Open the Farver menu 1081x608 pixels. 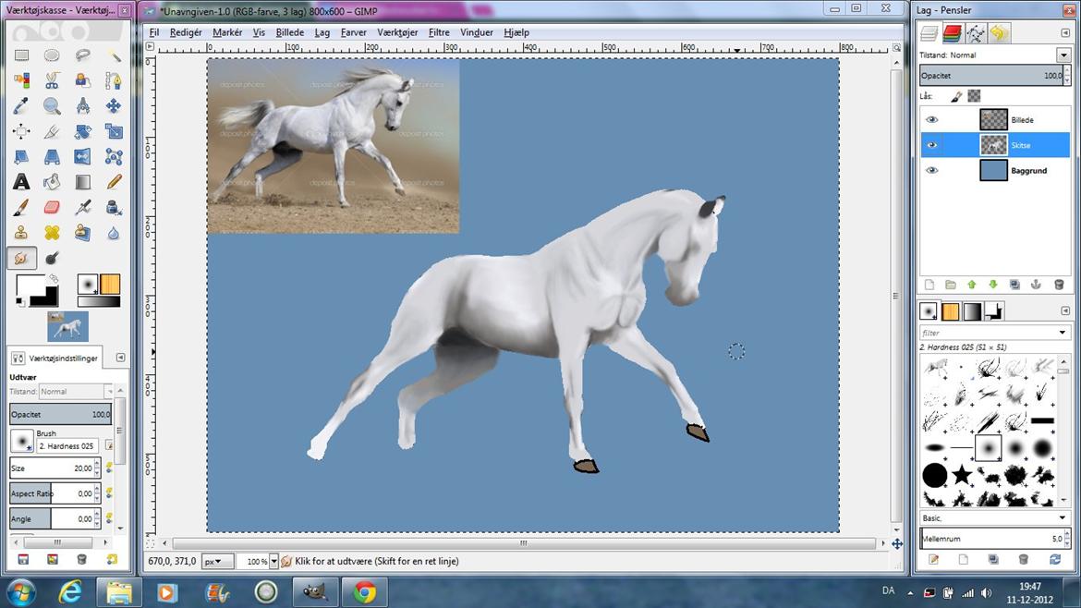(x=353, y=32)
